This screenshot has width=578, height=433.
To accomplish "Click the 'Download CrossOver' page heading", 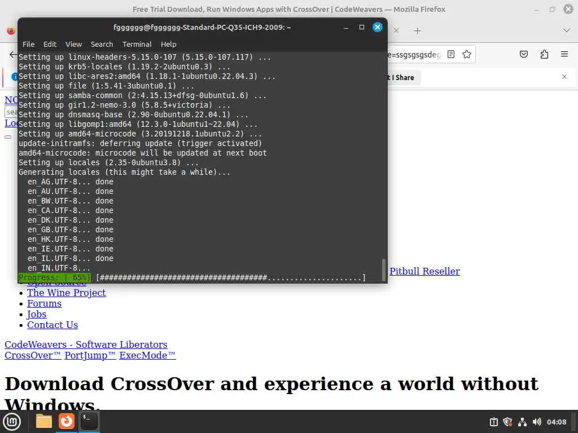I will pyautogui.click(x=272, y=394).
